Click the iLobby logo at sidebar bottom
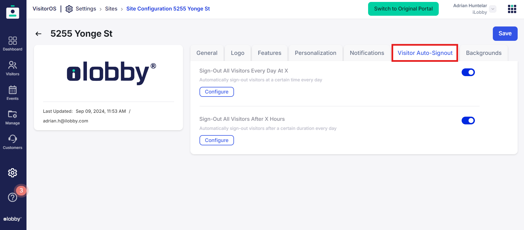 coord(12,219)
